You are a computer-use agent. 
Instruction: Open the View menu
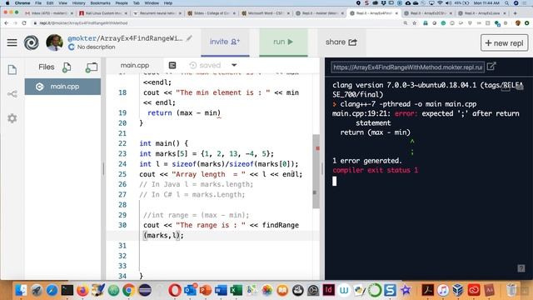click(63, 3)
